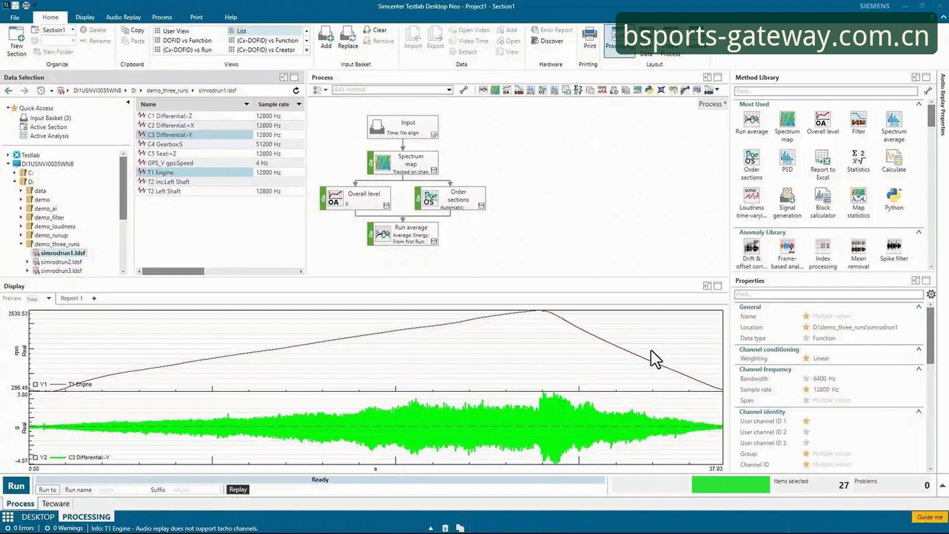Choose the Statistics method icon
Viewport: 949px width, 534px height.
pyautogui.click(x=858, y=158)
